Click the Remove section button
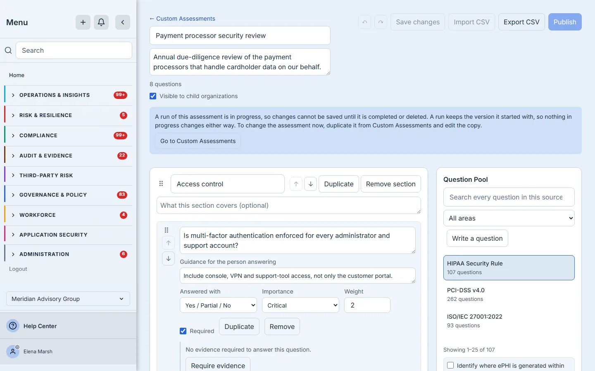This screenshot has width=595, height=371. tap(391, 184)
